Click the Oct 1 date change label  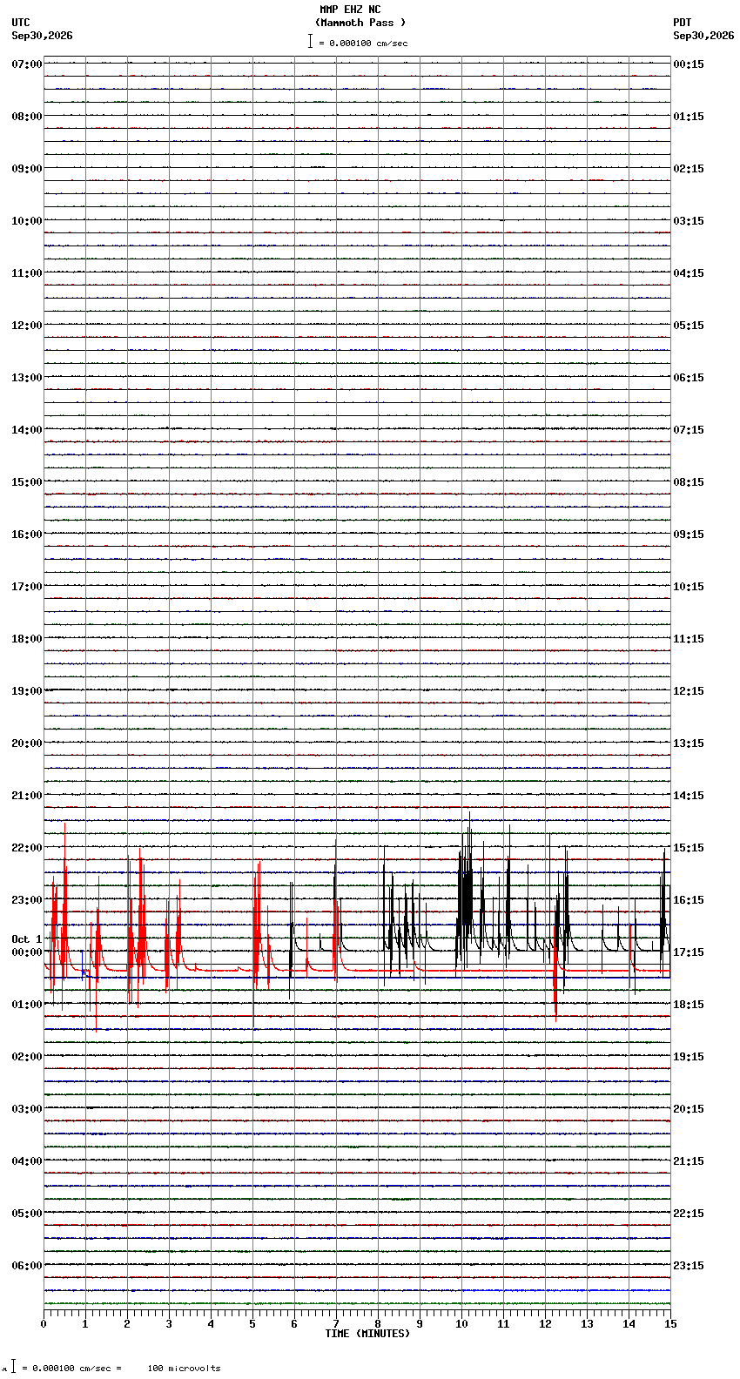(27, 939)
